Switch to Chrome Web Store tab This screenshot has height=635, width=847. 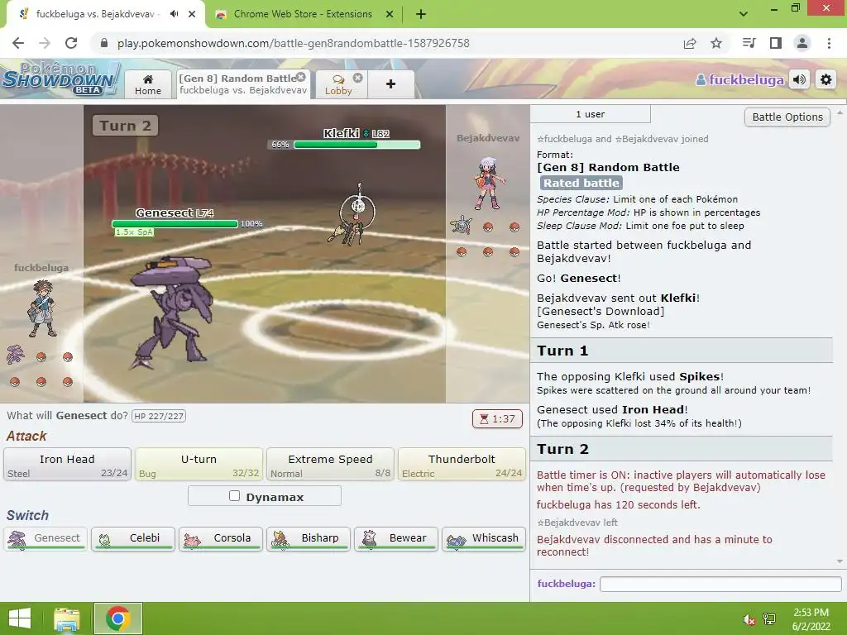[x=303, y=14]
